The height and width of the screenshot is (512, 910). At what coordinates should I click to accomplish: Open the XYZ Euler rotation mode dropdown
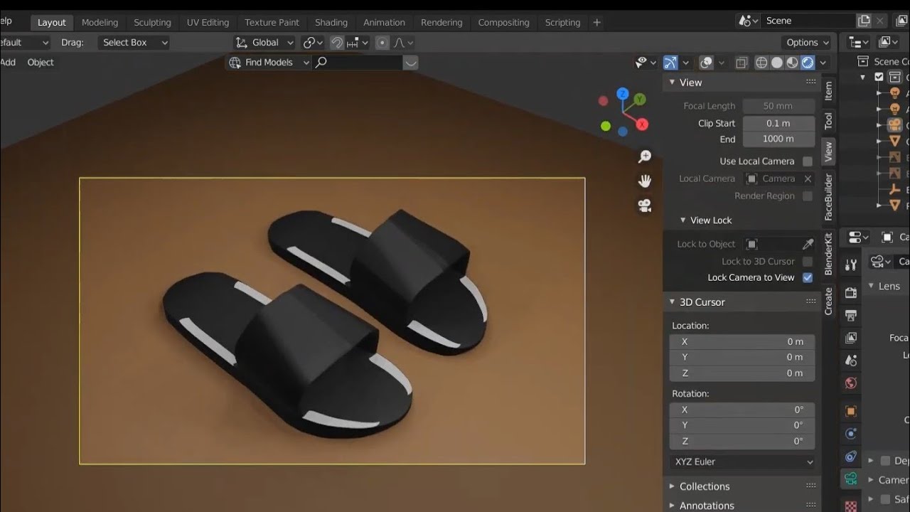tap(742, 462)
